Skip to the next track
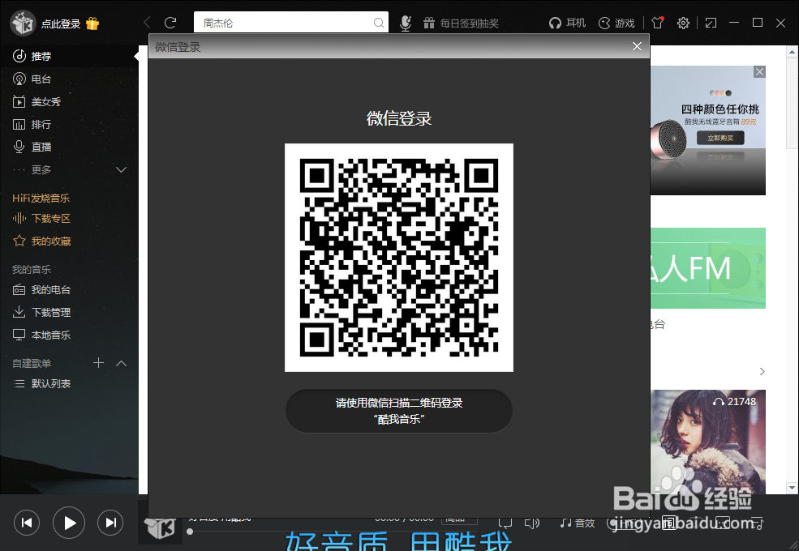The height and width of the screenshot is (551, 799). pyautogui.click(x=110, y=523)
